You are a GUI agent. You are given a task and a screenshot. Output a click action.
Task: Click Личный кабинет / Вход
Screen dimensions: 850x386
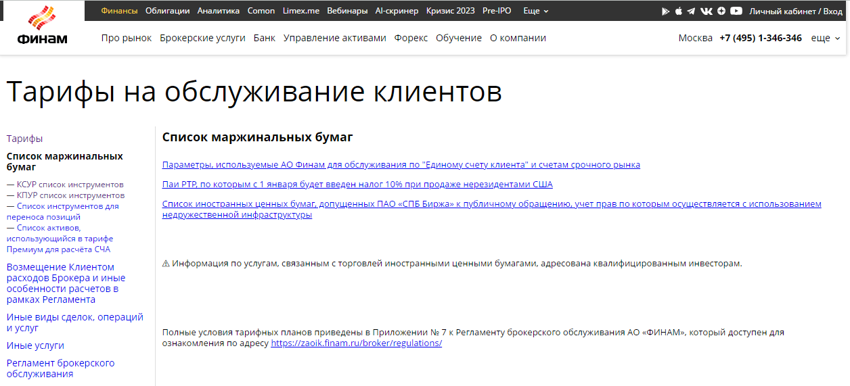point(796,11)
